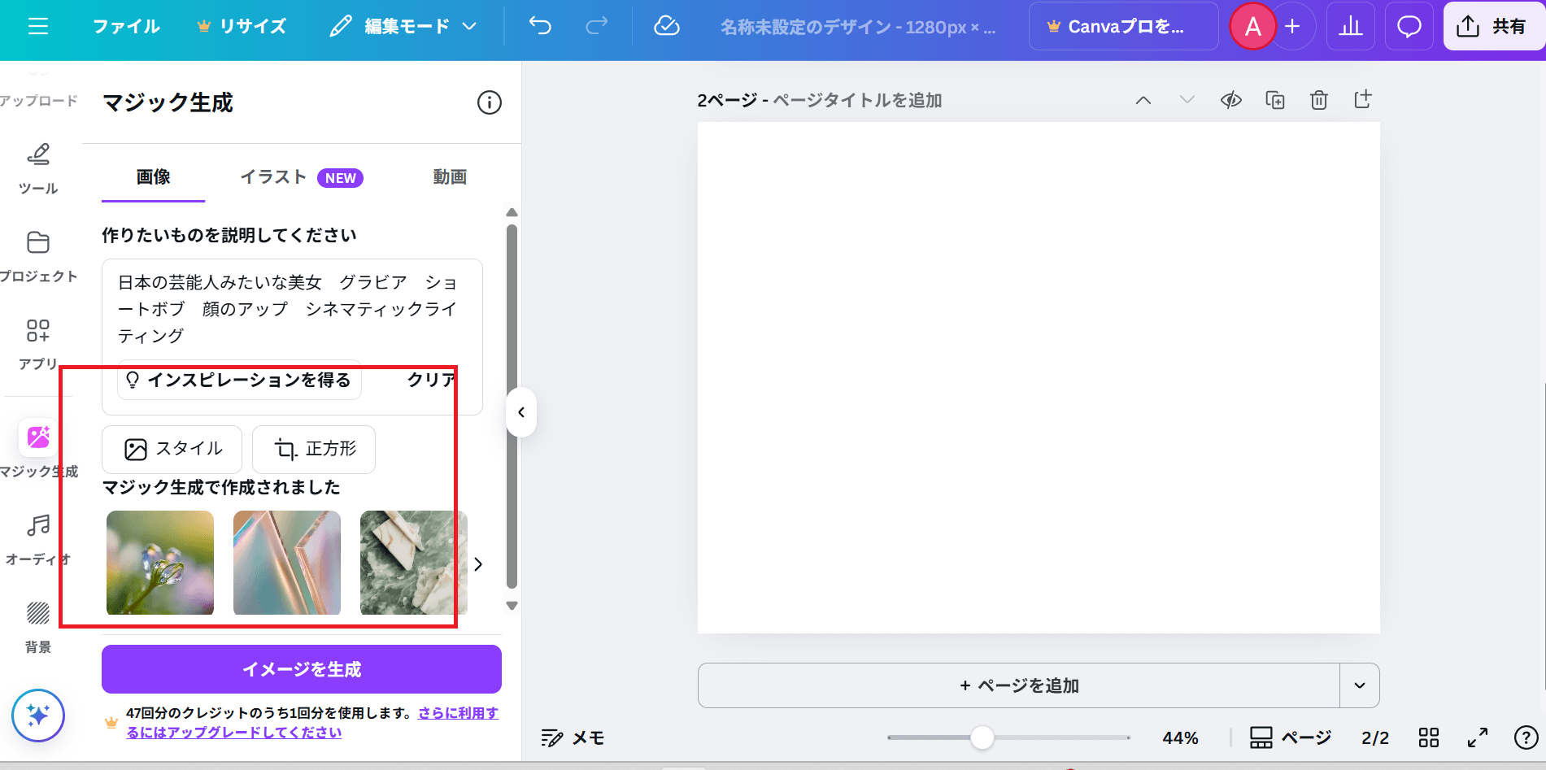The image size is (1546, 770).
Task: Toggle page visibility eye icon
Action: 1230,100
